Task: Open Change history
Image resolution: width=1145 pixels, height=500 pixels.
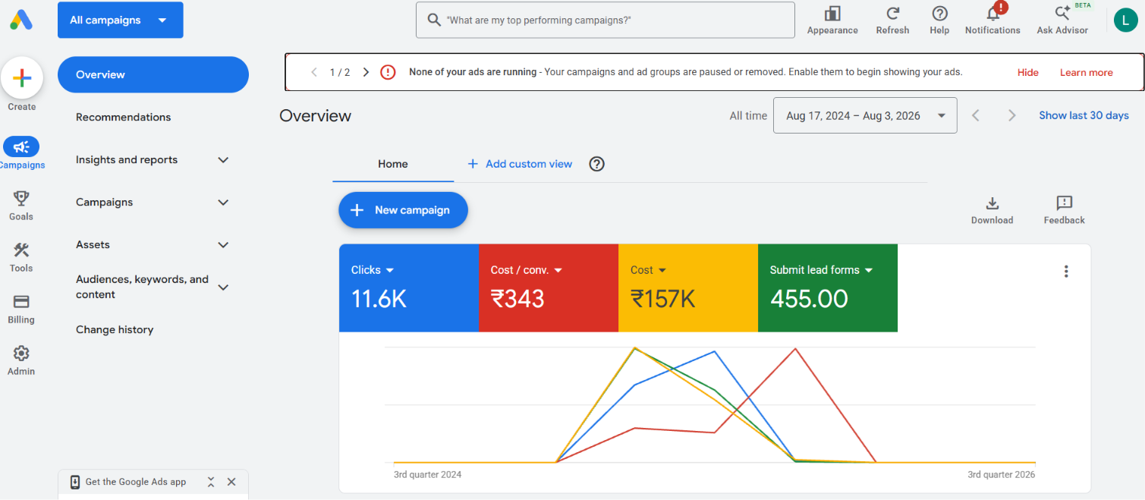Action: click(115, 329)
